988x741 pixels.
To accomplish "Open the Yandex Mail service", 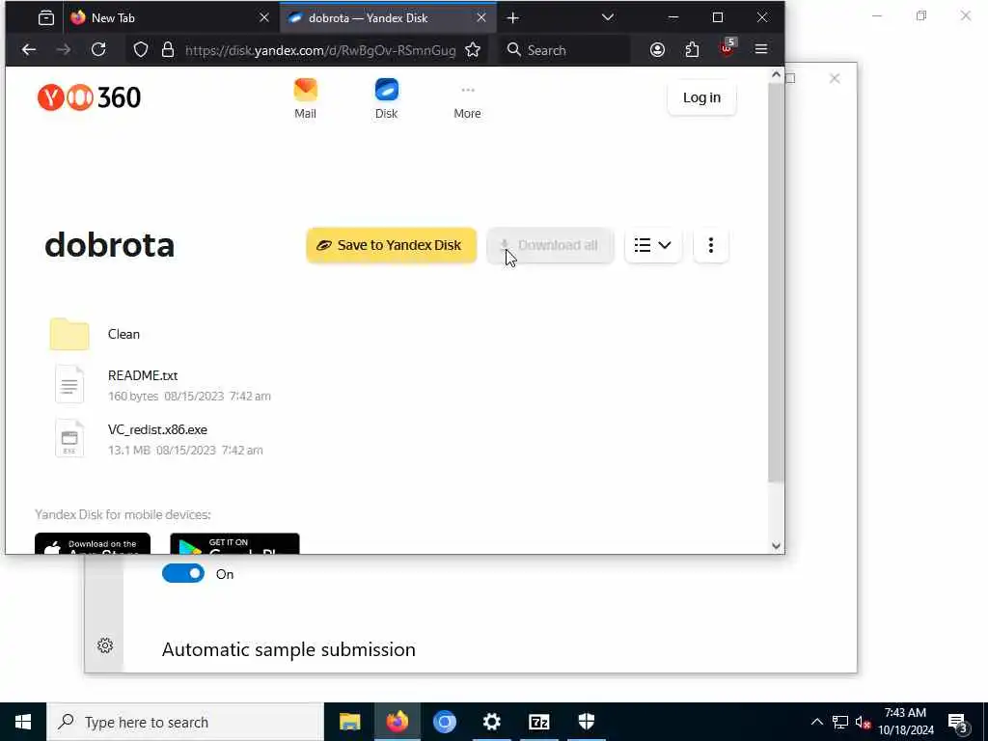I will [x=305, y=99].
